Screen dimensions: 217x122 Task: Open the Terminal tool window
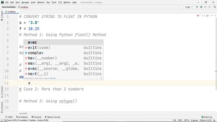(36, 117)
